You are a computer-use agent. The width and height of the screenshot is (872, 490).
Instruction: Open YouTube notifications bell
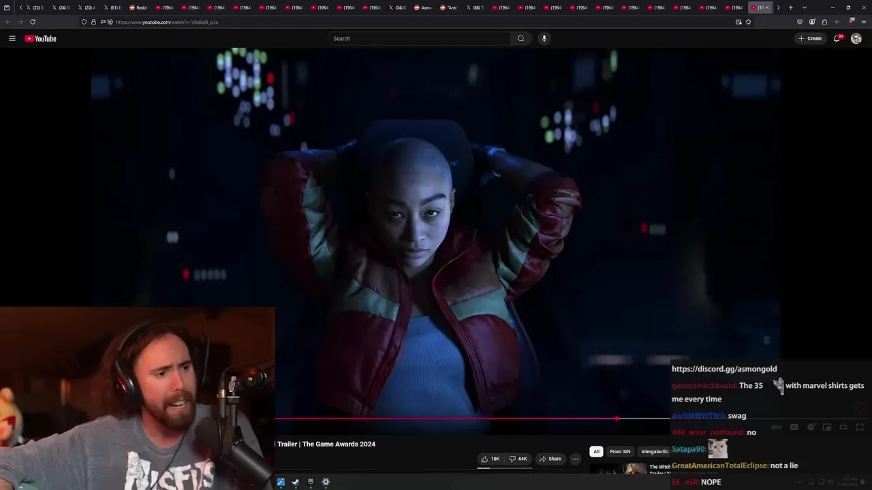point(838,39)
